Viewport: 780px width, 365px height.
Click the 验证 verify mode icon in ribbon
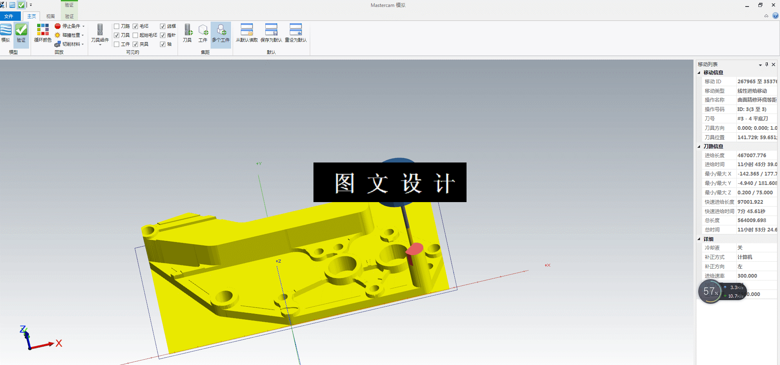21,30
